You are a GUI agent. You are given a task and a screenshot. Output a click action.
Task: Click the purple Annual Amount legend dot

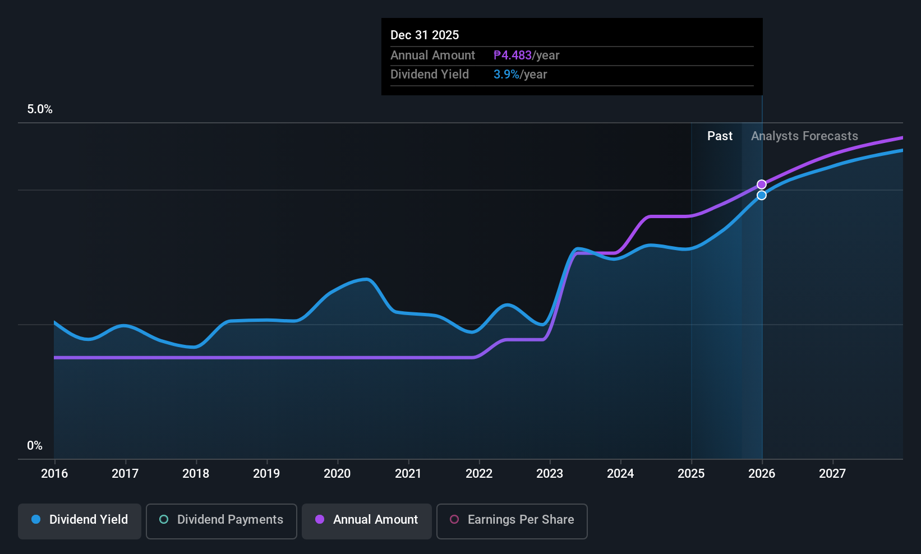click(x=320, y=519)
